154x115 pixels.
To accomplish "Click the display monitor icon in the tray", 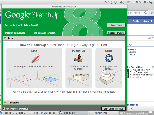I will click(116, 2).
